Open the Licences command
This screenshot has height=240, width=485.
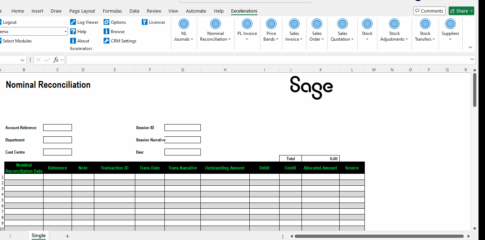pos(153,22)
